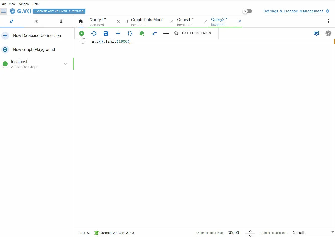Click the Text to Gremlin AI icon
The height and width of the screenshot is (237, 335).
pos(176,33)
